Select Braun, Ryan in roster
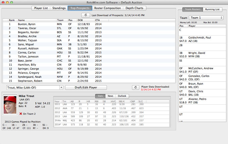228x144 pixels. (x=202, y=86)
